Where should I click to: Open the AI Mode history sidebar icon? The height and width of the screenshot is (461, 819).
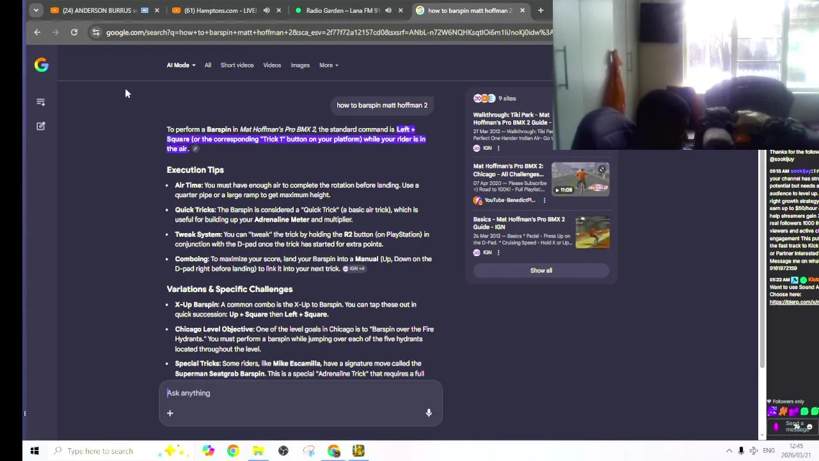click(x=41, y=102)
